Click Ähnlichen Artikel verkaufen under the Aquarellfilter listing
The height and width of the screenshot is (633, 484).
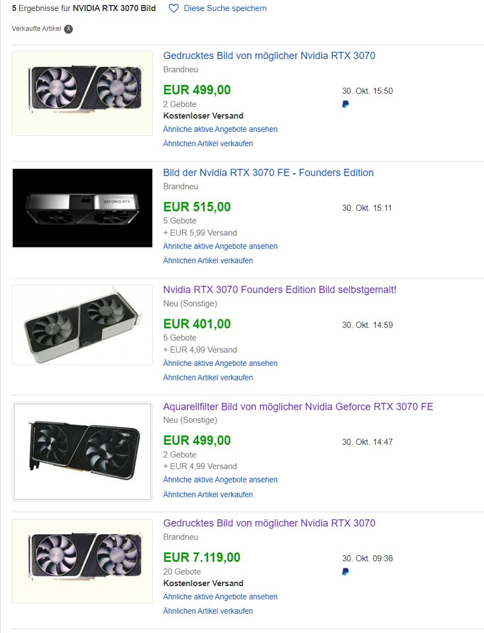[208, 494]
